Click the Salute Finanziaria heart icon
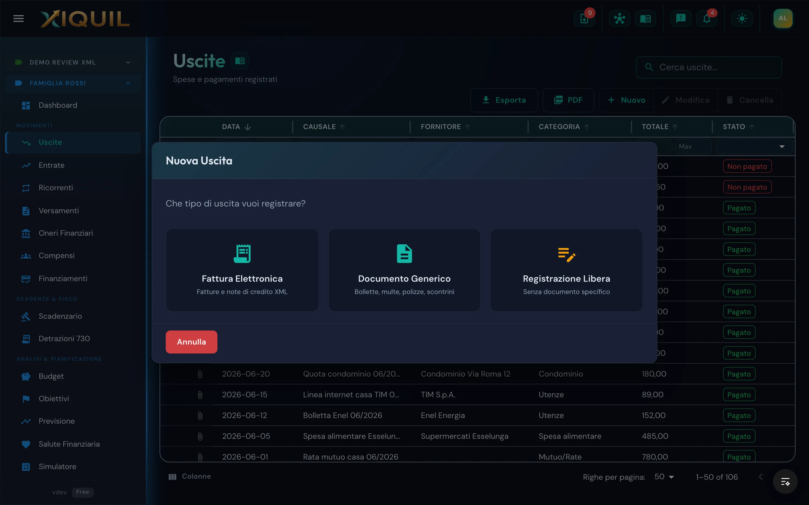 pyautogui.click(x=26, y=444)
